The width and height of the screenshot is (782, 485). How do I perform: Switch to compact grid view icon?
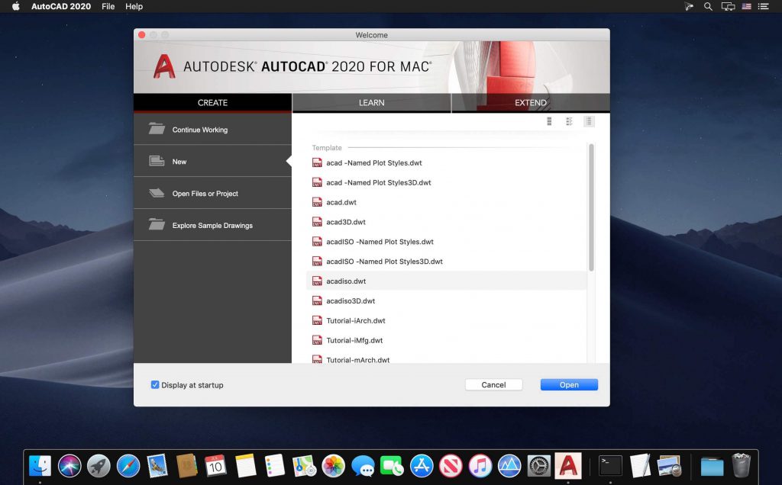(x=549, y=120)
